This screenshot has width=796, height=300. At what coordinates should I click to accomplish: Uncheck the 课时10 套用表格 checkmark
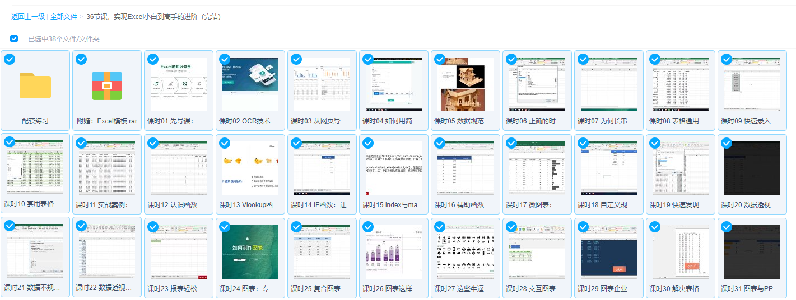click(x=10, y=142)
